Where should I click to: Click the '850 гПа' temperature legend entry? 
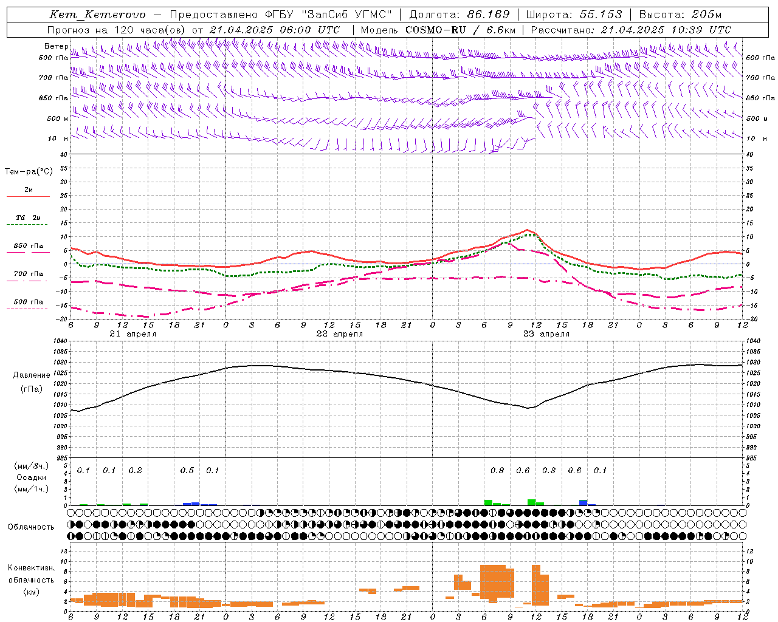coord(29,246)
